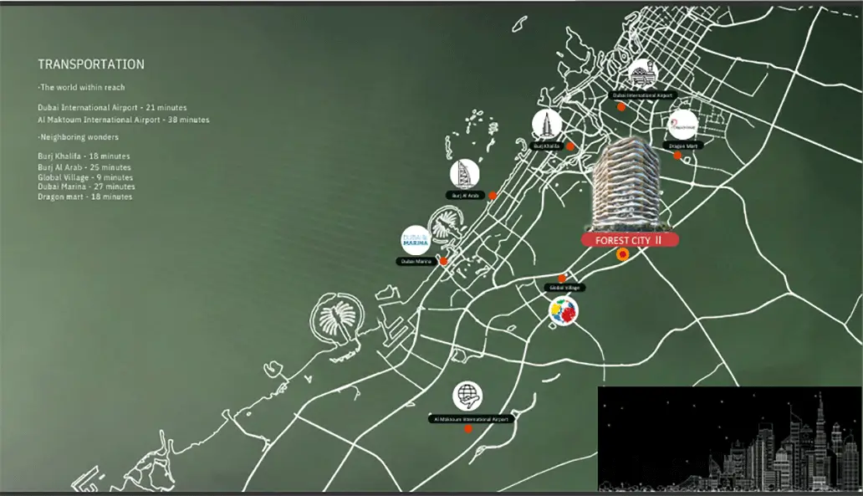Viewport: 863px width, 496px height.
Task: Click the orange dot under Dubai International Airport label
Action: [620, 107]
